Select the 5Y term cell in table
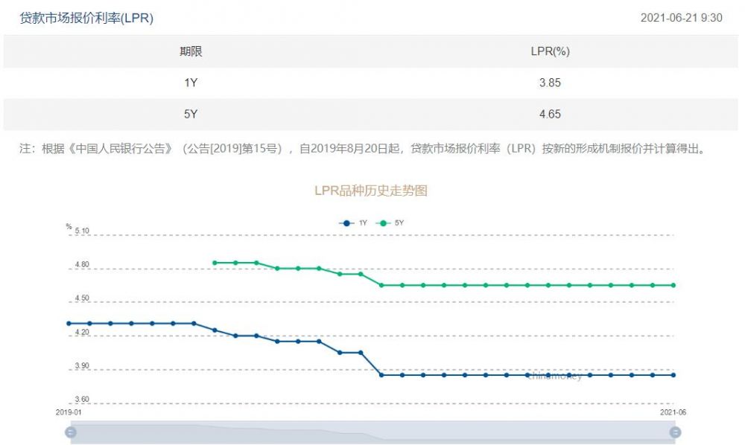This screenshot has height=445, width=745. 191,115
